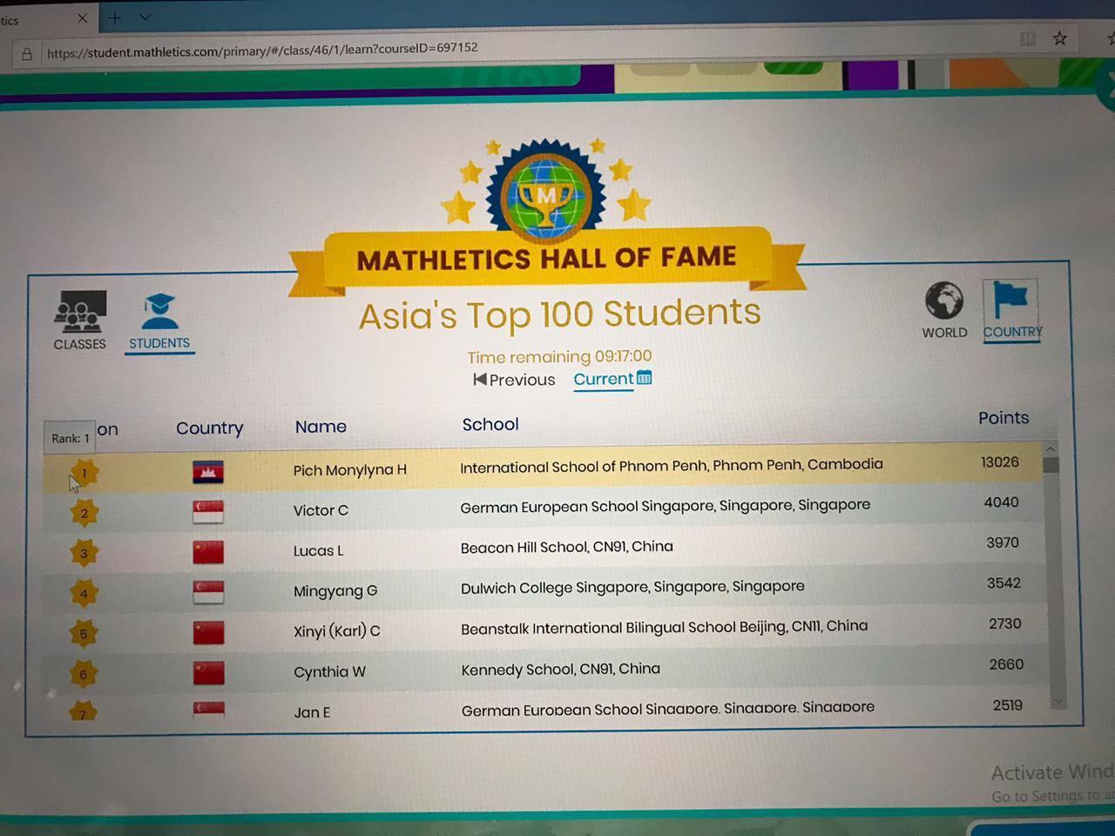Click the 4040 points value
This screenshot has height=836, width=1115.
point(1002,502)
